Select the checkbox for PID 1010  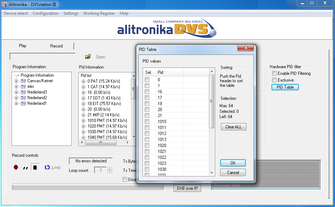[147, 122]
